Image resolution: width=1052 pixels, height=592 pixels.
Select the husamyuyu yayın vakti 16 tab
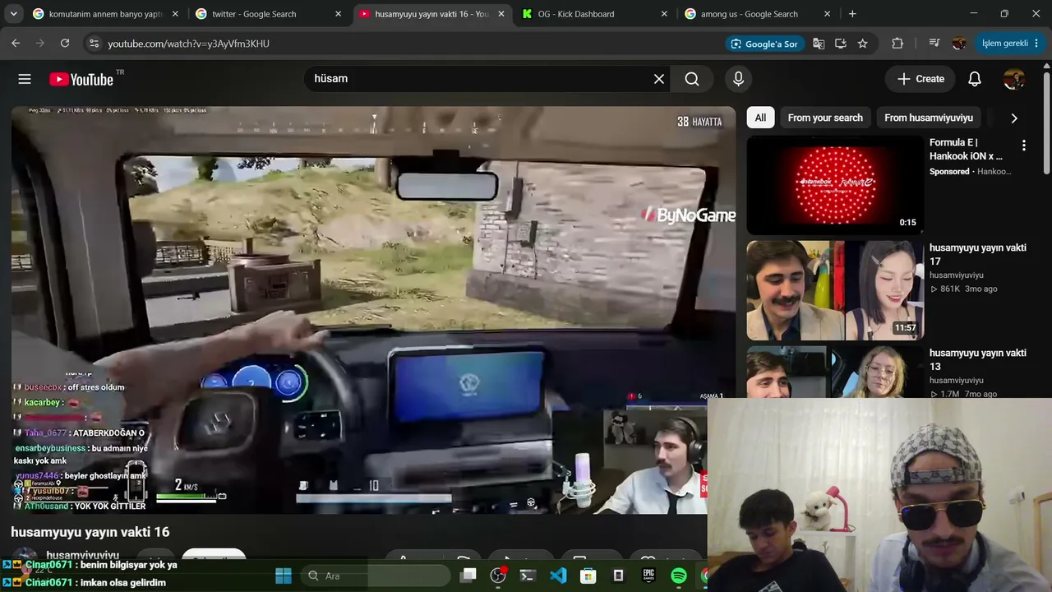tap(431, 14)
